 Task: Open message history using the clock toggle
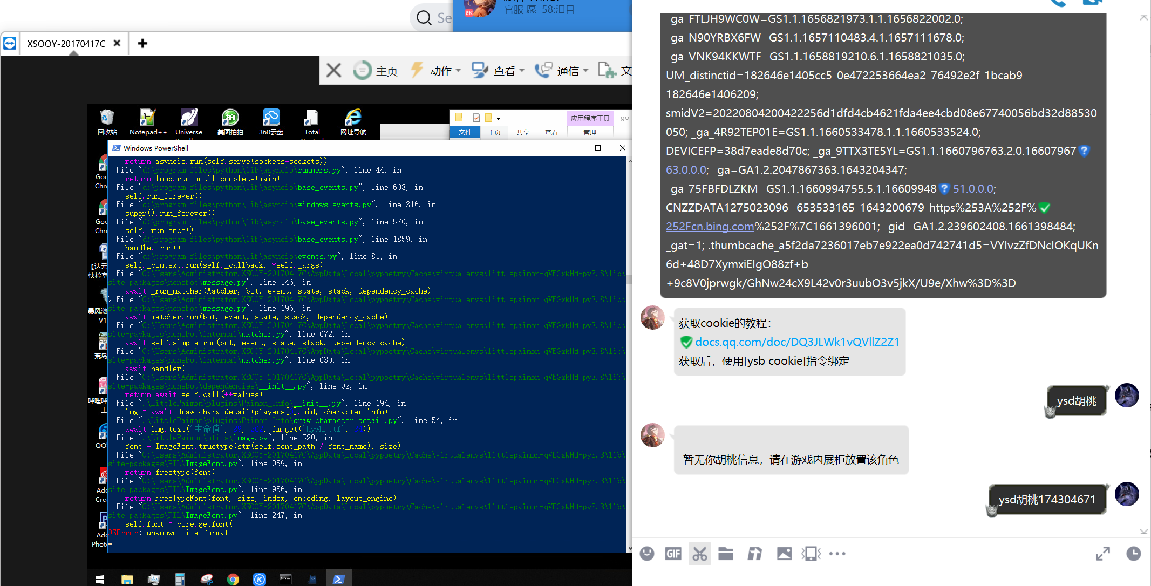click(x=1133, y=553)
